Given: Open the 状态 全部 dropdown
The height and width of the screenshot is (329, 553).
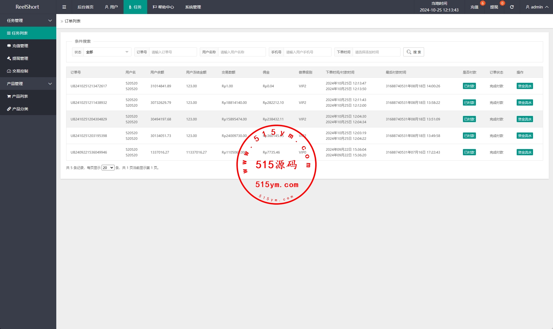Looking at the screenshot, I should (107, 52).
